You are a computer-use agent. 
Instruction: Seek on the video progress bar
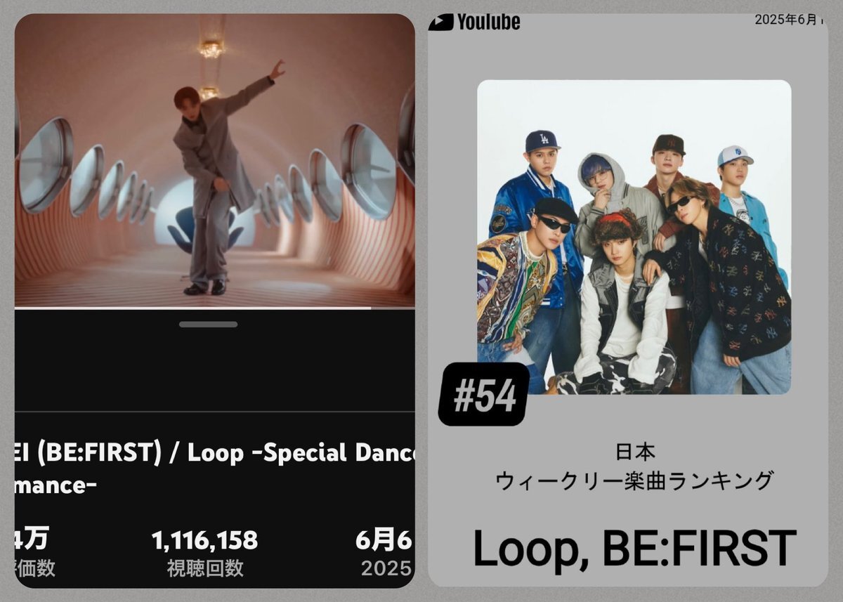(x=214, y=308)
